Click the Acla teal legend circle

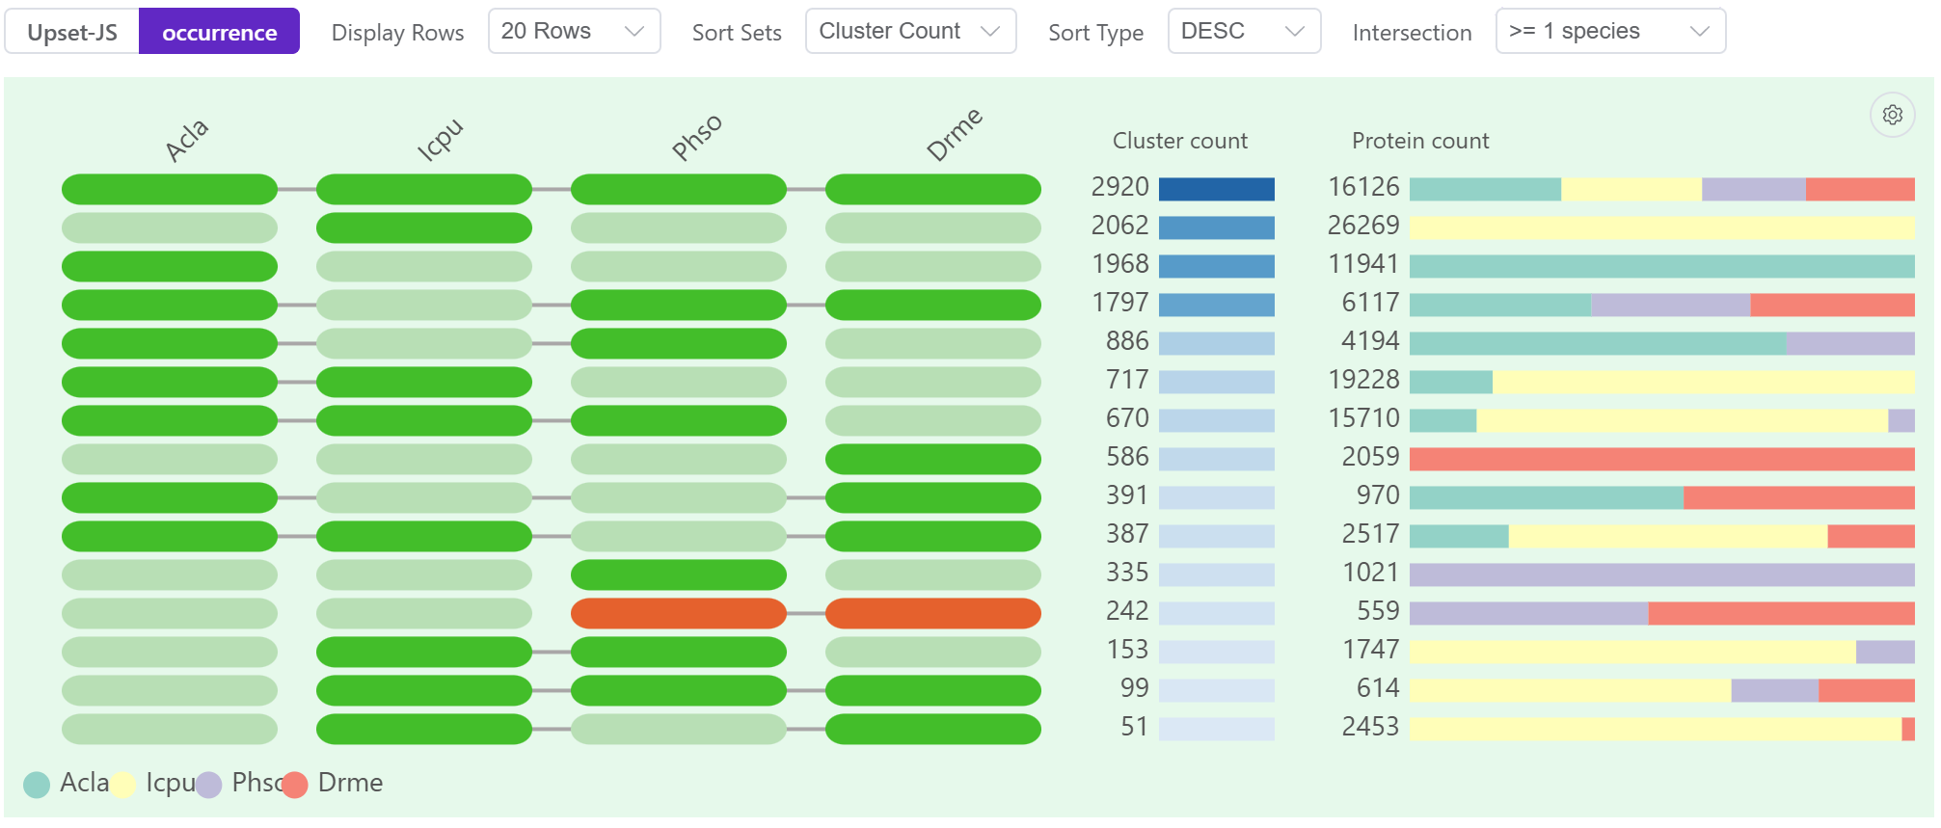[x=37, y=785]
